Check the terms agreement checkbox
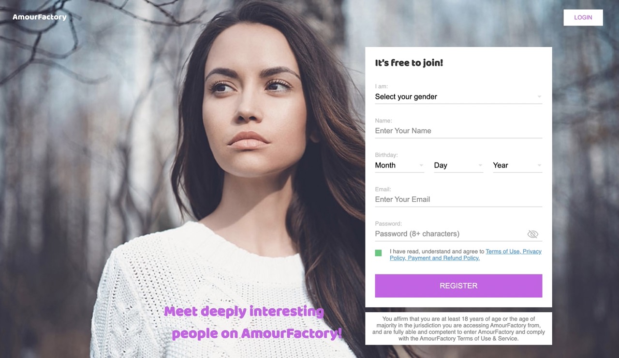This screenshot has height=358, width=619. click(378, 253)
